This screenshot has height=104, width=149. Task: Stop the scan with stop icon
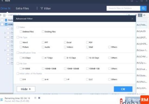pyautogui.click(x=39, y=98)
